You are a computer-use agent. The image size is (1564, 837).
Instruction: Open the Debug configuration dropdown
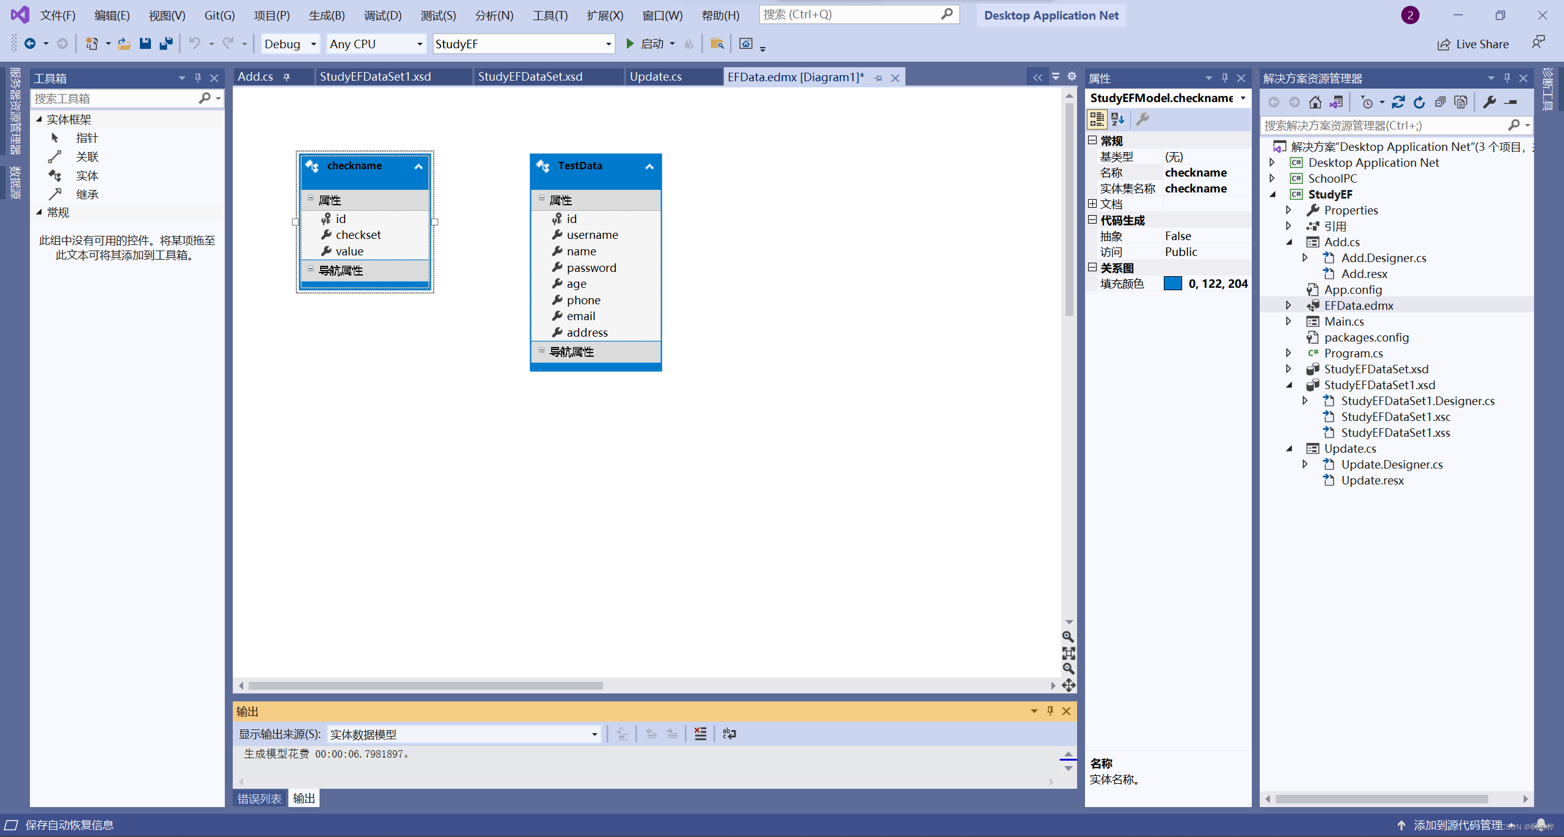(313, 44)
